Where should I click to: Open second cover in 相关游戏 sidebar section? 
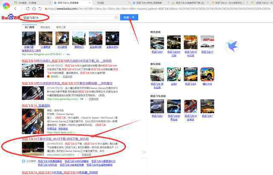pos(174,42)
